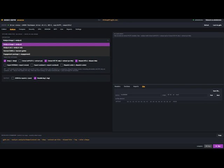
Task: Enable Export coreboot checkbox
Action: point(32,65)
